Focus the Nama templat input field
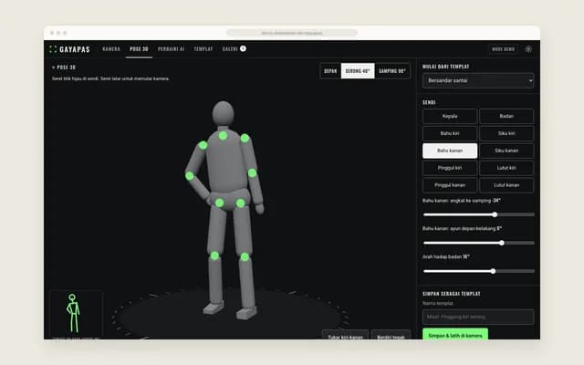Viewport: 584px width, 365px height. 478,317
